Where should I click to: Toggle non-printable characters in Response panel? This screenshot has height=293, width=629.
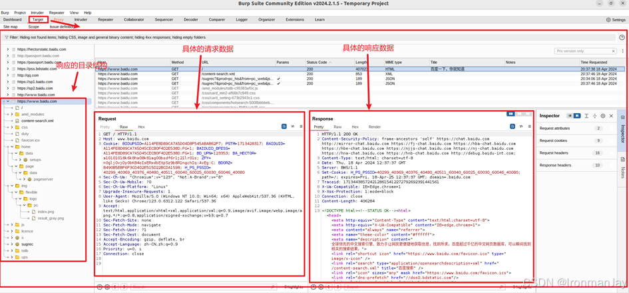(521, 127)
